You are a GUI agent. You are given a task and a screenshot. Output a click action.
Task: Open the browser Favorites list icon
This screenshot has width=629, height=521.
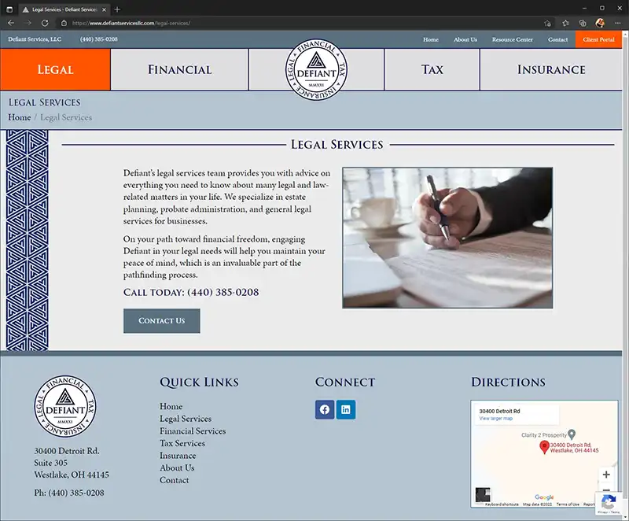pyautogui.click(x=565, y=23)
